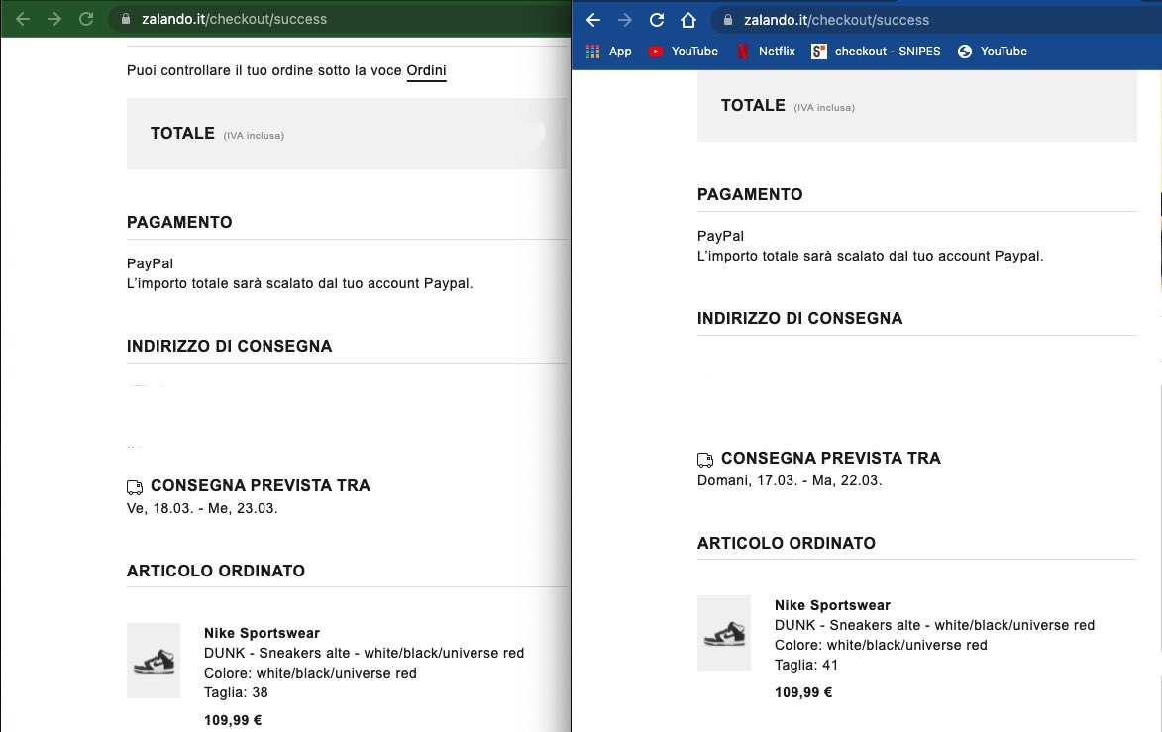Click the lock icon in the left address bar

[x=125, y=19]
